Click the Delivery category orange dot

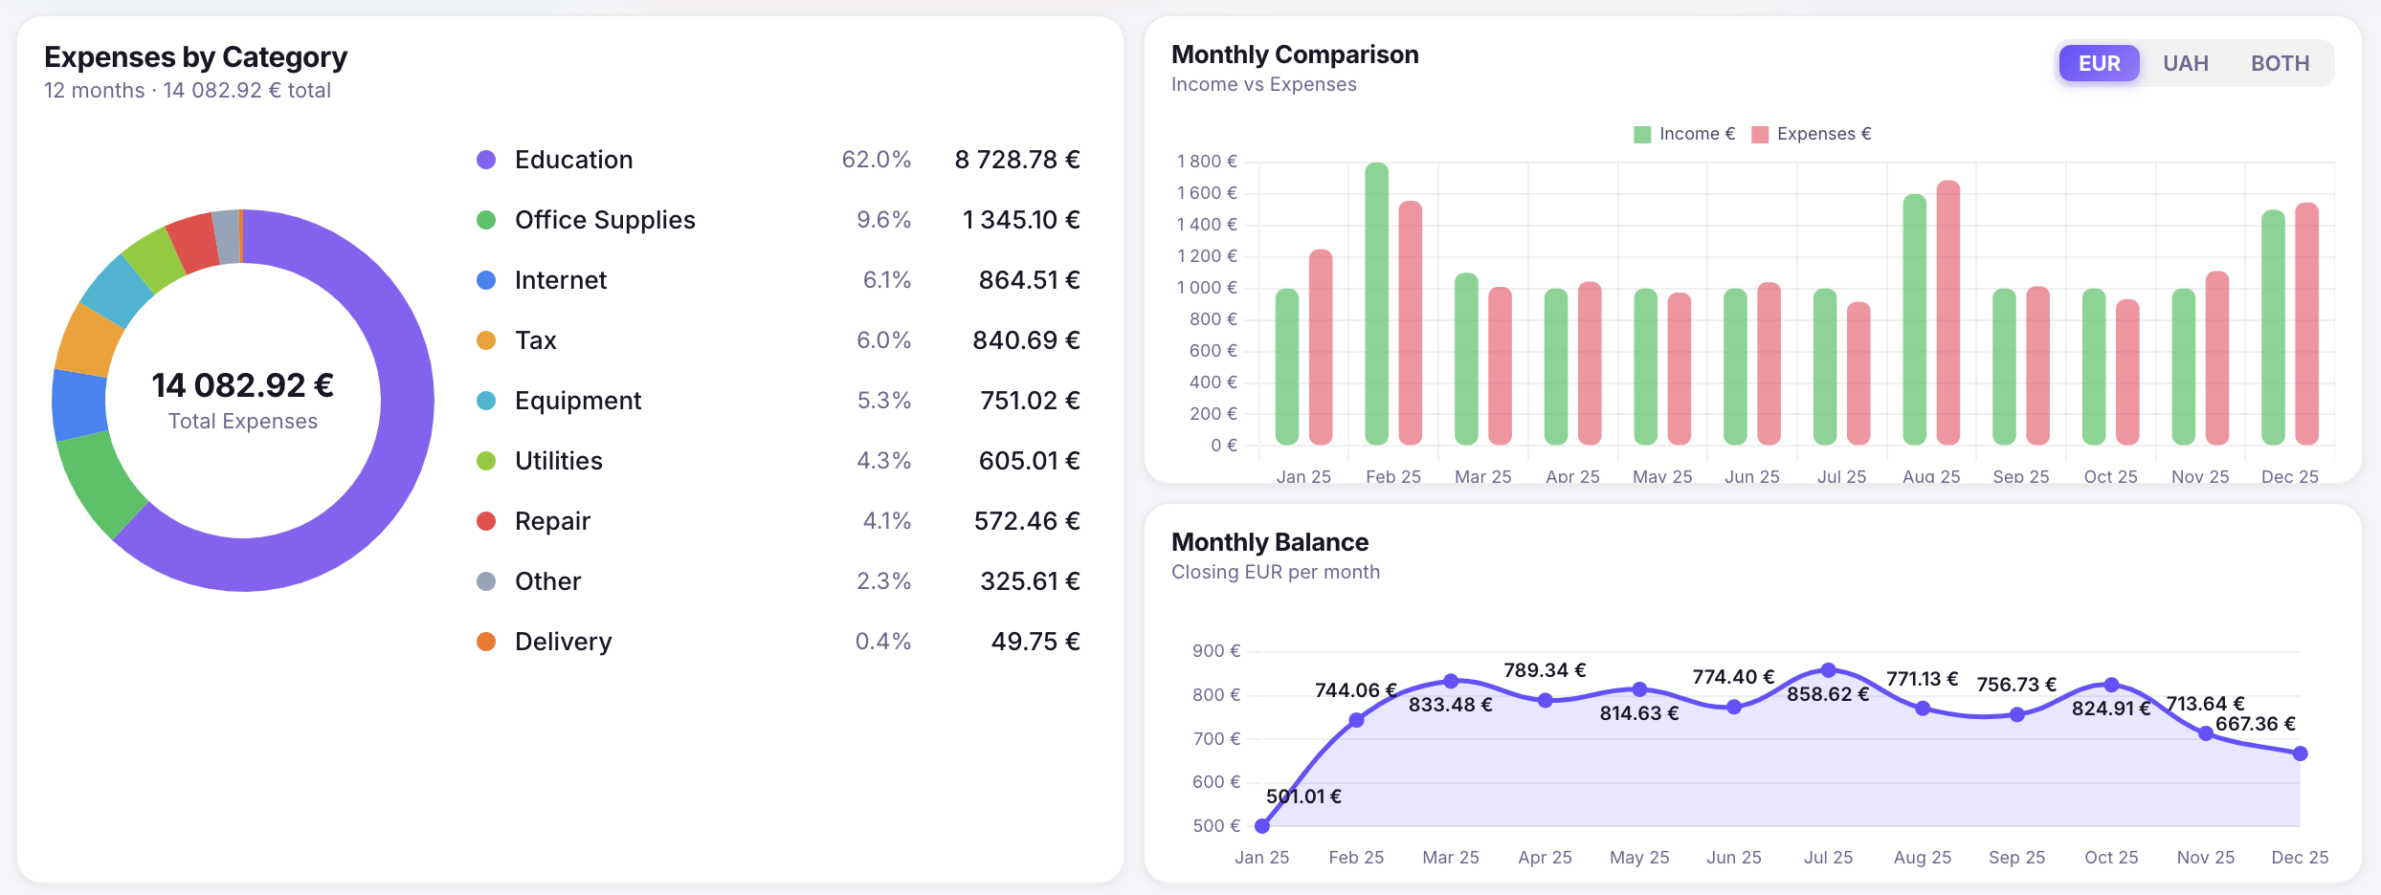[x=486, y=642]
